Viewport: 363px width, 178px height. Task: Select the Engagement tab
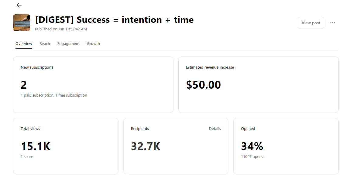(68, 44)
